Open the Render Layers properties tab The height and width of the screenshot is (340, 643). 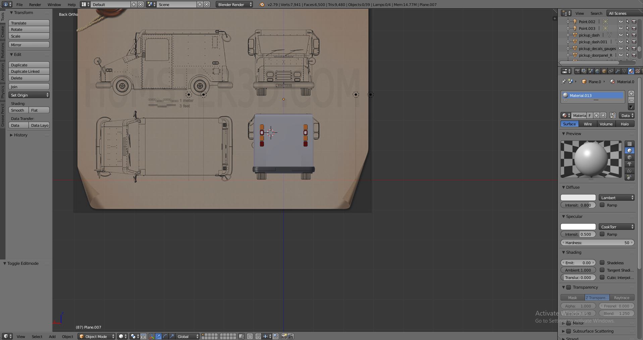tap(584, 71)
